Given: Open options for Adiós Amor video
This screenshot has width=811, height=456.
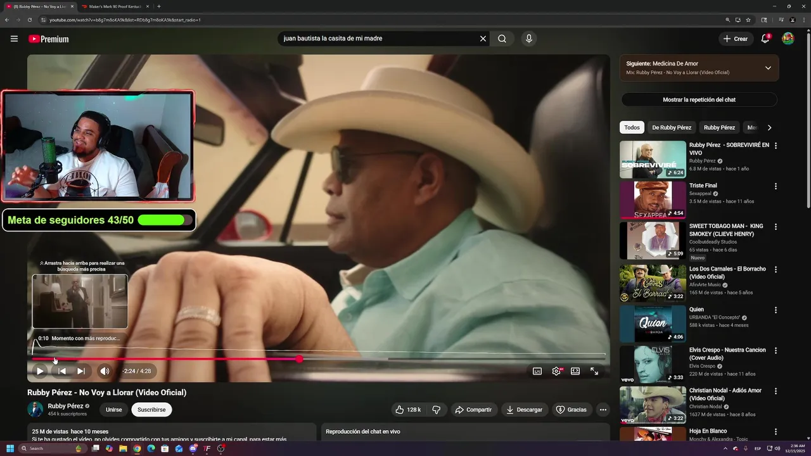Looking at the screenshot, I should [776, 391].
